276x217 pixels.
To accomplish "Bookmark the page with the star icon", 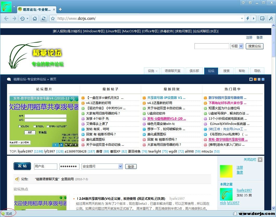I will [x=53, y=19].
